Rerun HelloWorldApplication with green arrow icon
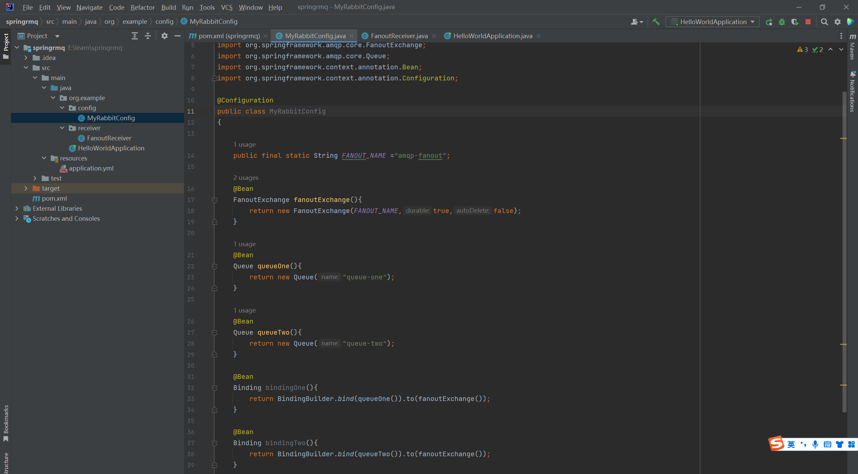The height and width of the screenshot is (474, 858). pyautogui.click(x=769, y=22)
